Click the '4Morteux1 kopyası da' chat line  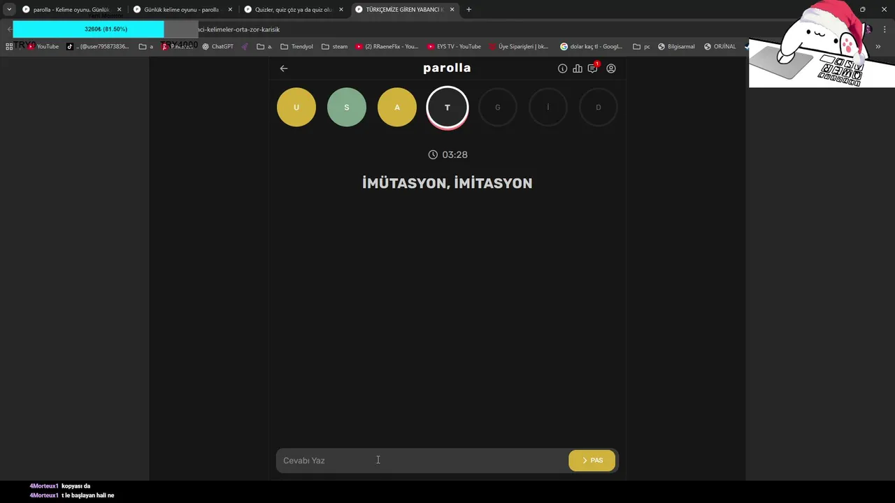(x=60, y=486)
